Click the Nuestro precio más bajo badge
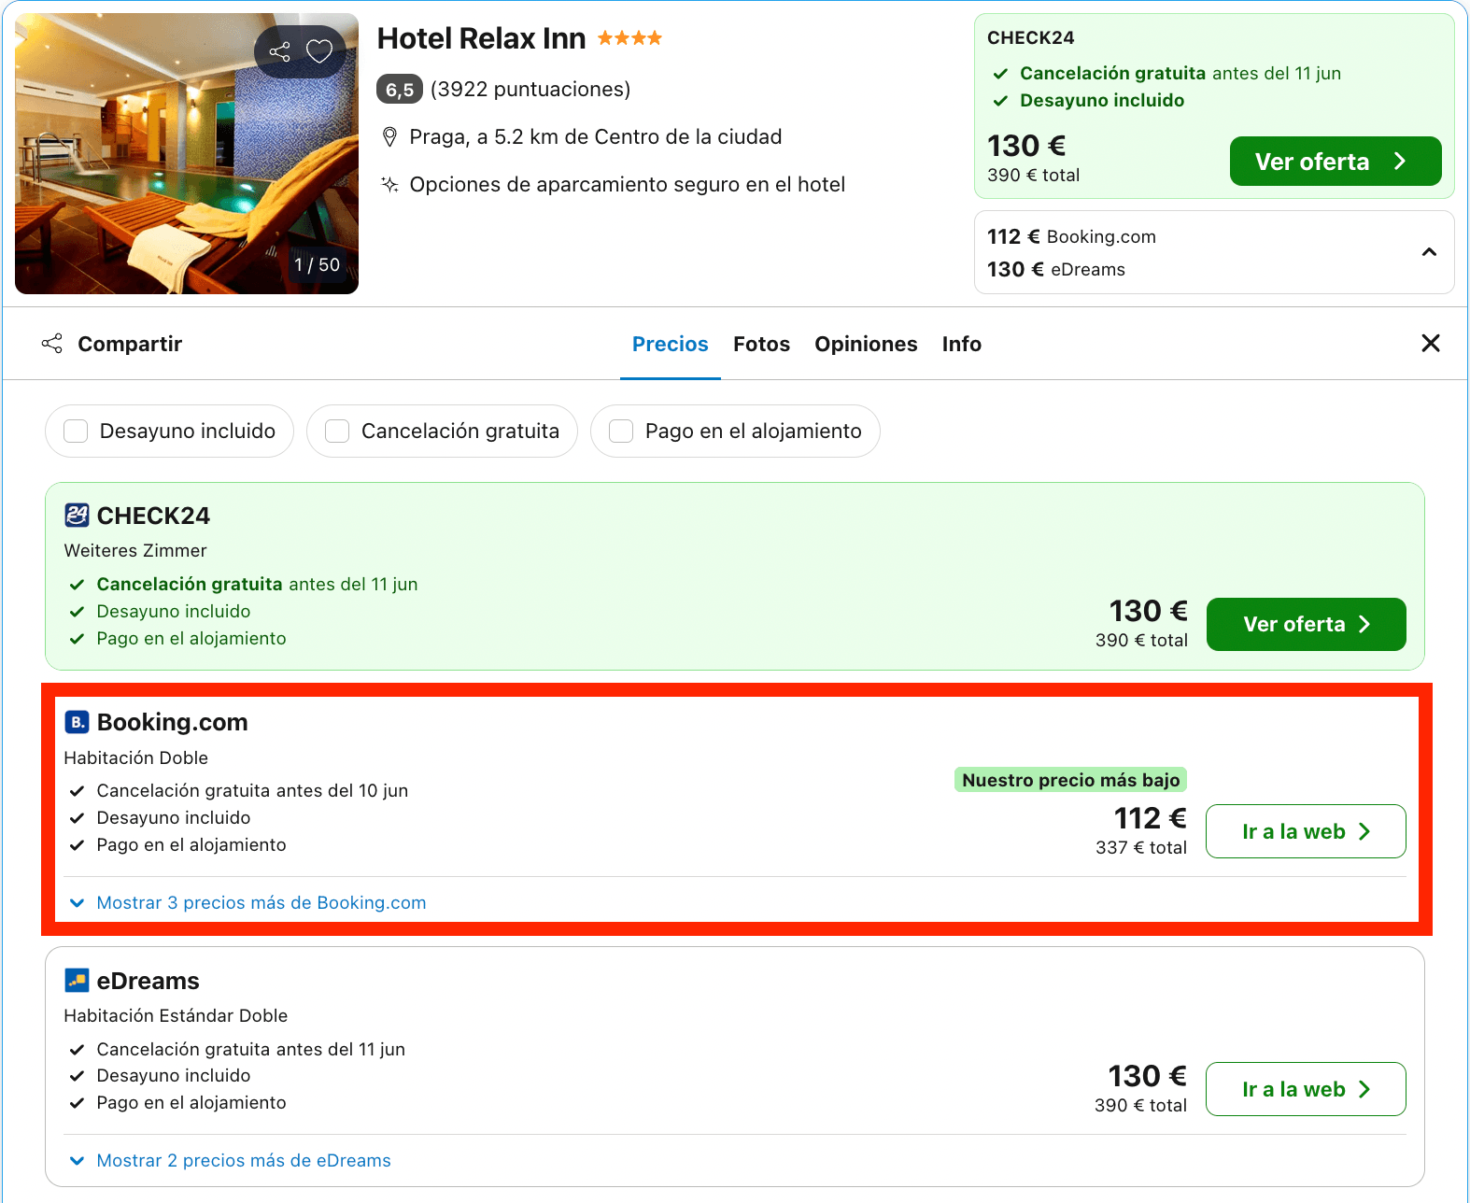Screen dimensions: 1470x1203 1070,780
